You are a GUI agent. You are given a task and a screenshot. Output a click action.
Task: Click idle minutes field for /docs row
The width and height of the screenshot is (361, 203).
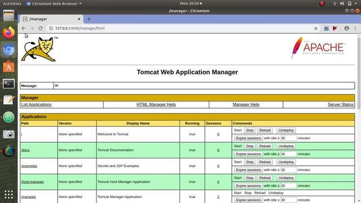(288, 154)
